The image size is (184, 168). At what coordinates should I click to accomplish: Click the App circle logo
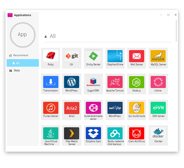pos(23,35)
